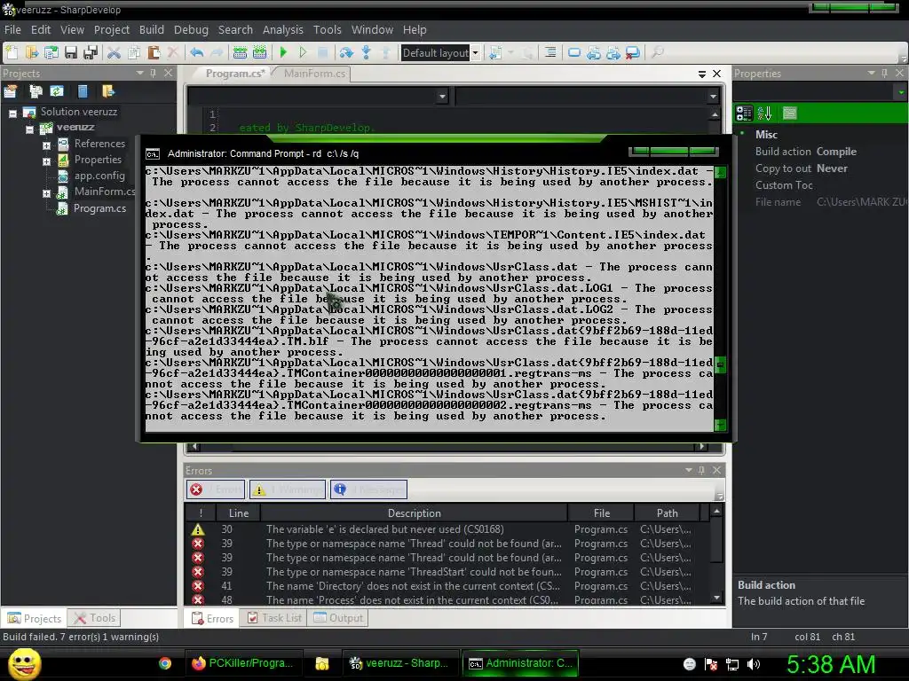Click the Rebuild Solution icon
This screenshot has height=681, width=909.
click(260, 52)
